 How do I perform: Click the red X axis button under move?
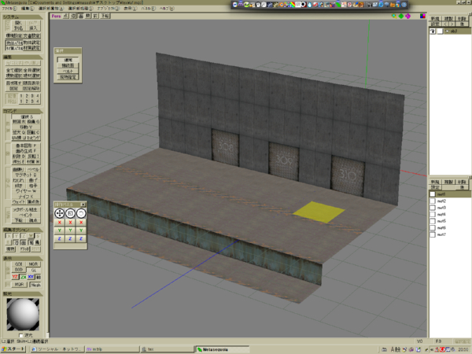pyautogui.click(x=58, y=223)
